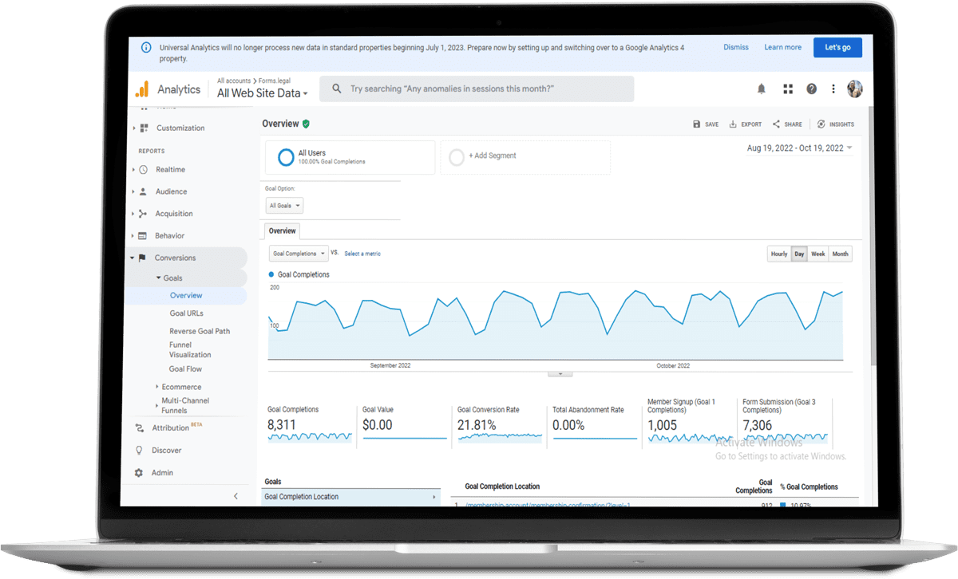
Task: Click the Audience person icon
Action: (x=143, y=191)
